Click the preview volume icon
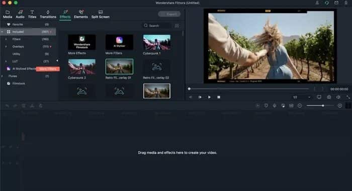The height and width of the screenshot is (191, 352). tap(338, 97)
